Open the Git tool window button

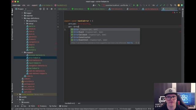click(17, 106)
